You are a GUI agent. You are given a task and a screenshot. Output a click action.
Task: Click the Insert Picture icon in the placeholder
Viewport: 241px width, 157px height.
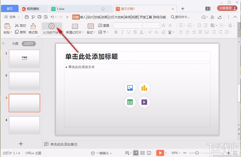click(130, 88)
